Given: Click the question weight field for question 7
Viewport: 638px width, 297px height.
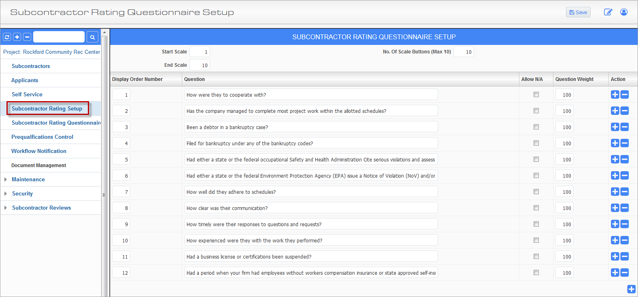Looking at the screenshot, I should pyautogui.click(x=564, y=192).
